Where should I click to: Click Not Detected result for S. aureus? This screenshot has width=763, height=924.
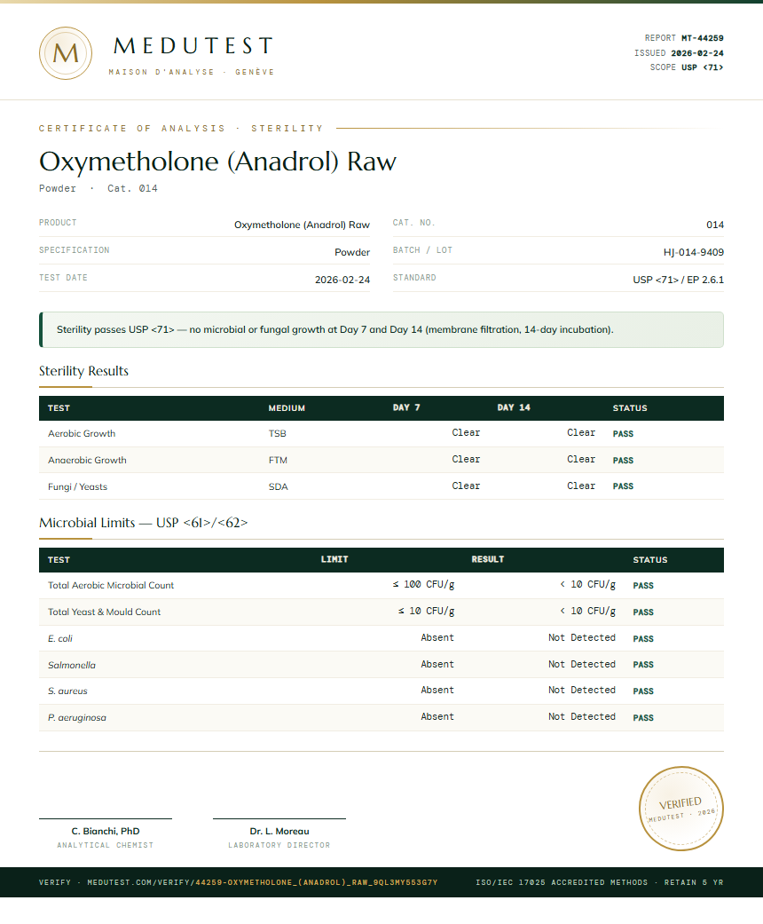tap(582, 690)
